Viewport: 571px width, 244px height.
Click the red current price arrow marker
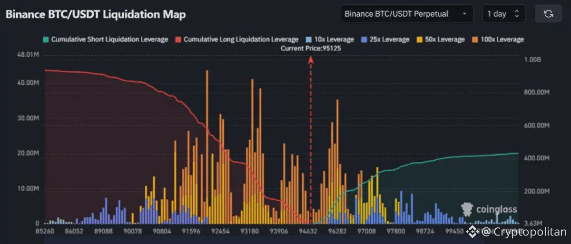click(311, 59)
